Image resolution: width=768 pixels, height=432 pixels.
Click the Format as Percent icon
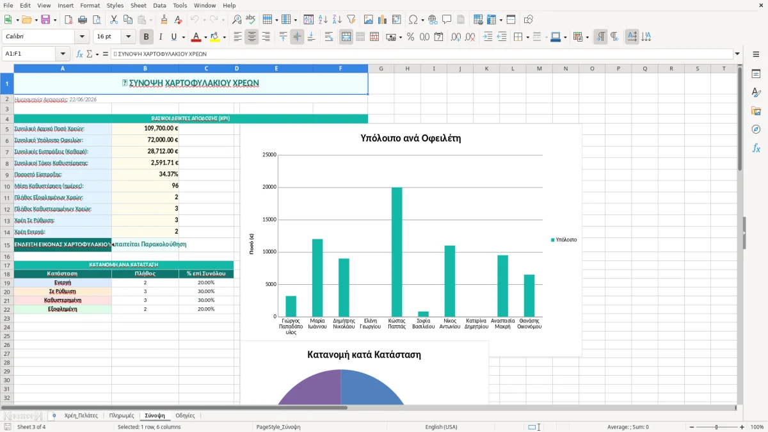coord(410,37)
